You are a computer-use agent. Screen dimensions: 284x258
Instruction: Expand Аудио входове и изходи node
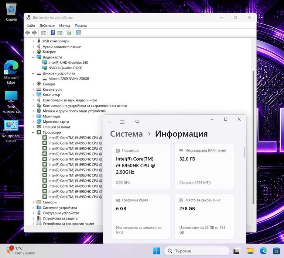[33, 46]
